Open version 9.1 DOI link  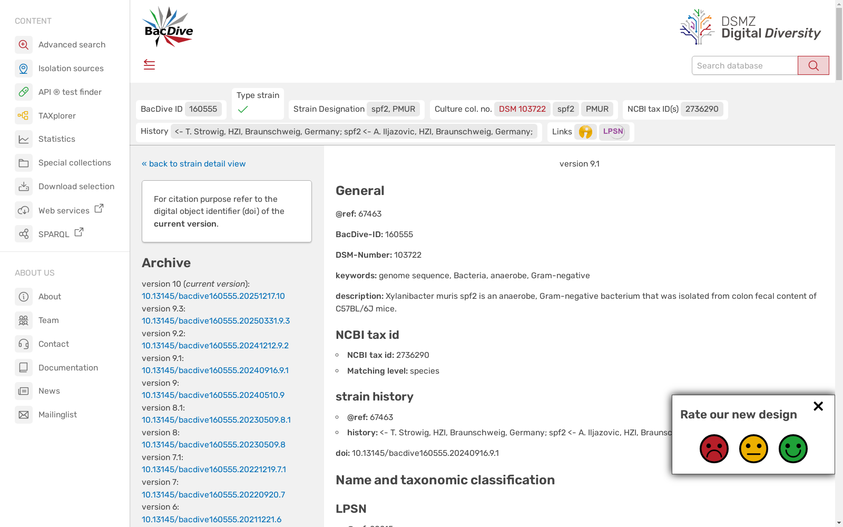point(215,370)
